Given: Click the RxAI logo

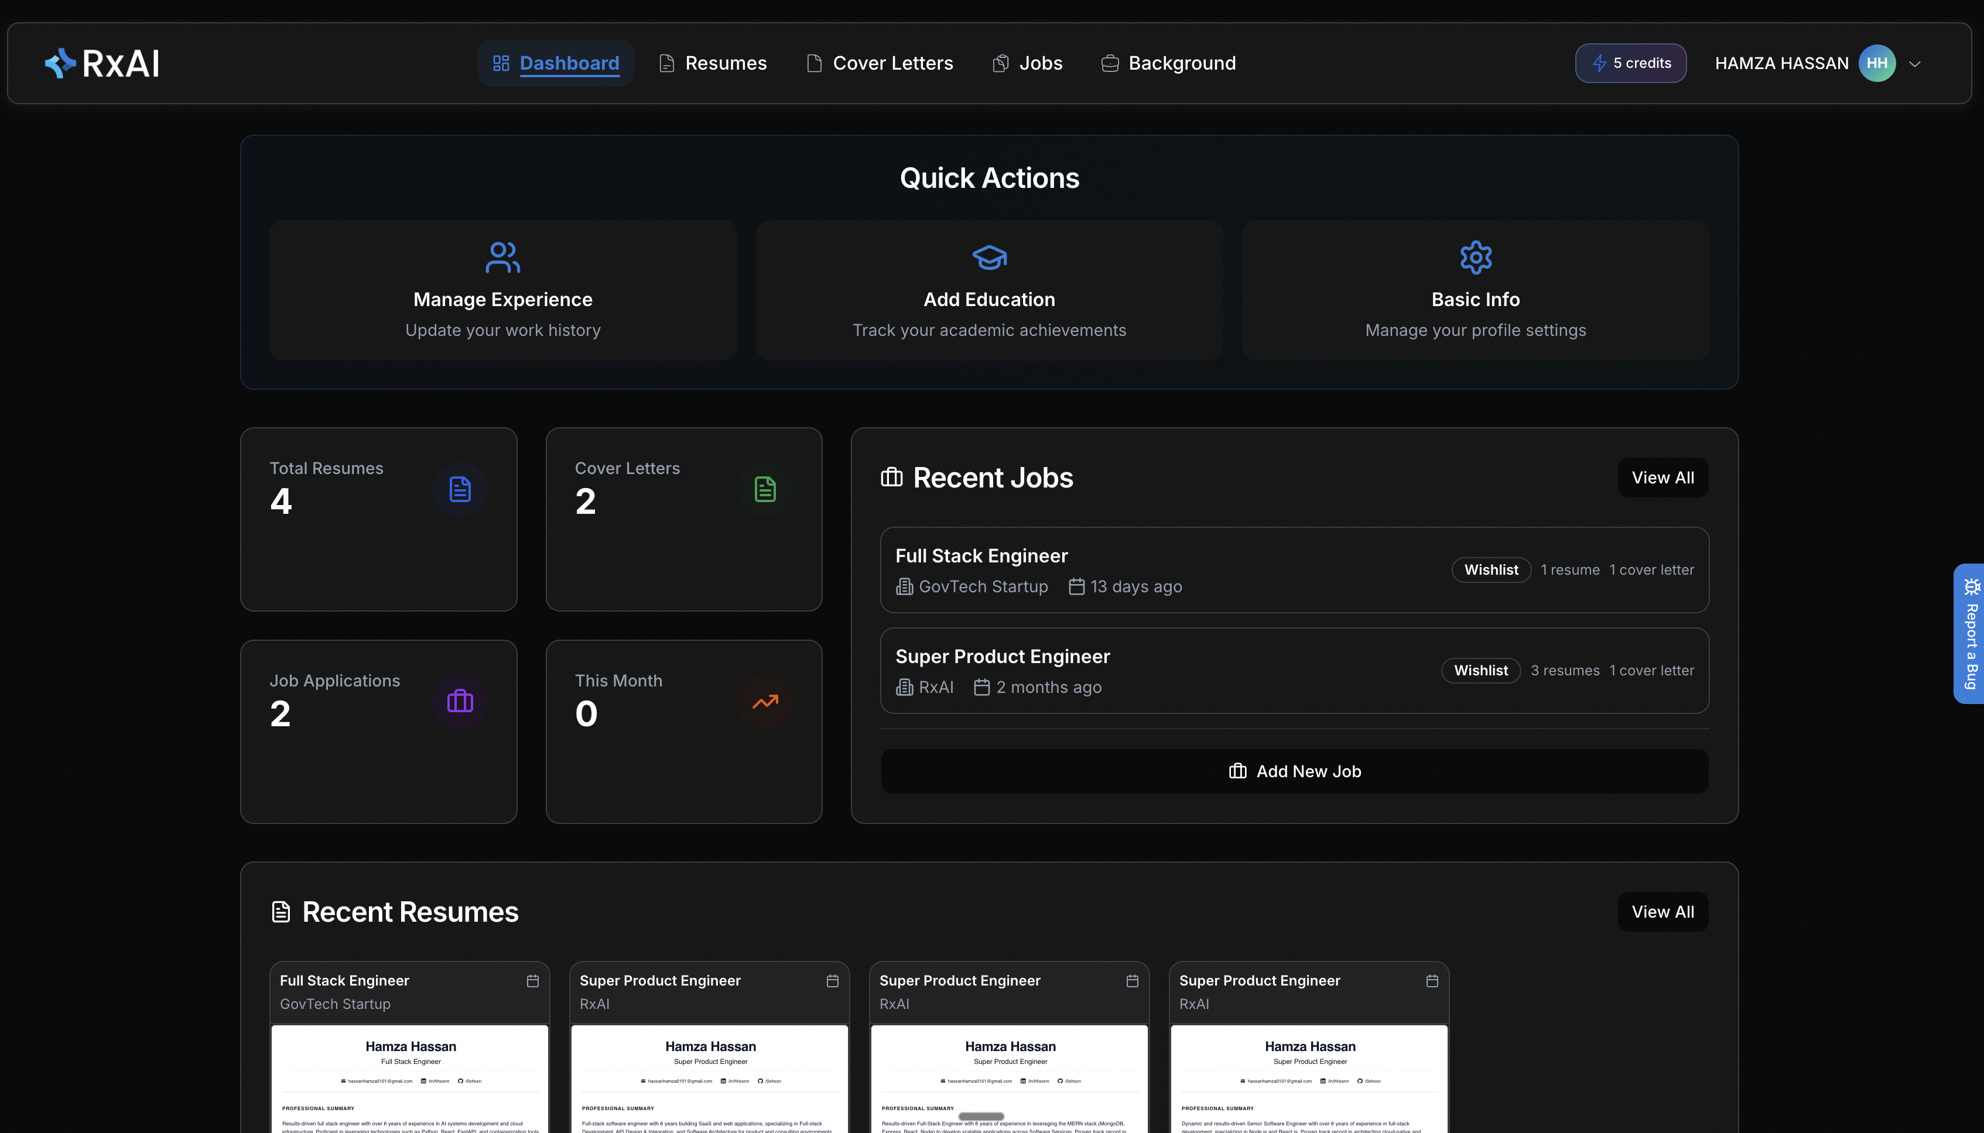Looking at the screenshot, I should coord(102,63).
